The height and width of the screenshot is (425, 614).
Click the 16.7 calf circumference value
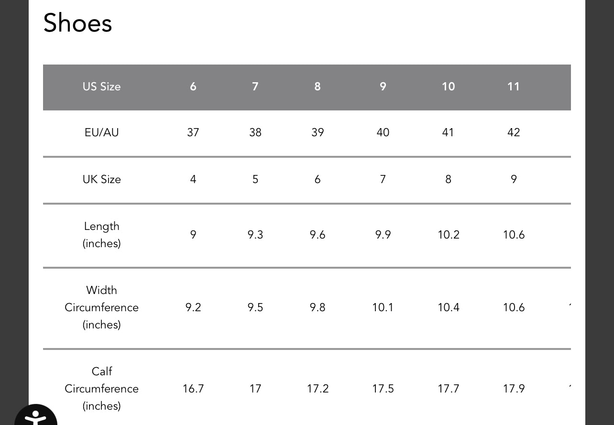(x=193, y=389)
